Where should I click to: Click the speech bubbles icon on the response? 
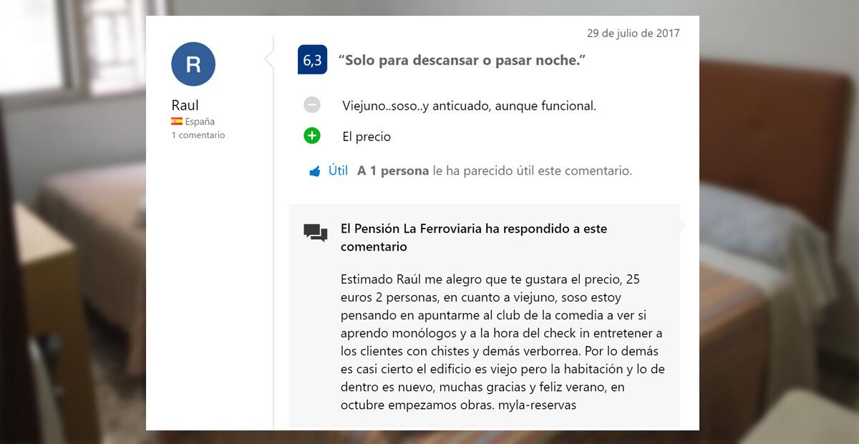315,232
